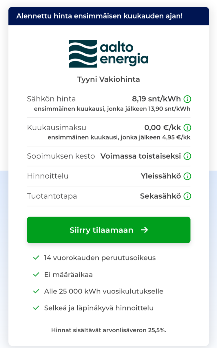Click checkmark beside 14 vuorokauden peruutusoikeus
Image resolution: width=217 pixels, height=348 pixels.
pos(36,258)
